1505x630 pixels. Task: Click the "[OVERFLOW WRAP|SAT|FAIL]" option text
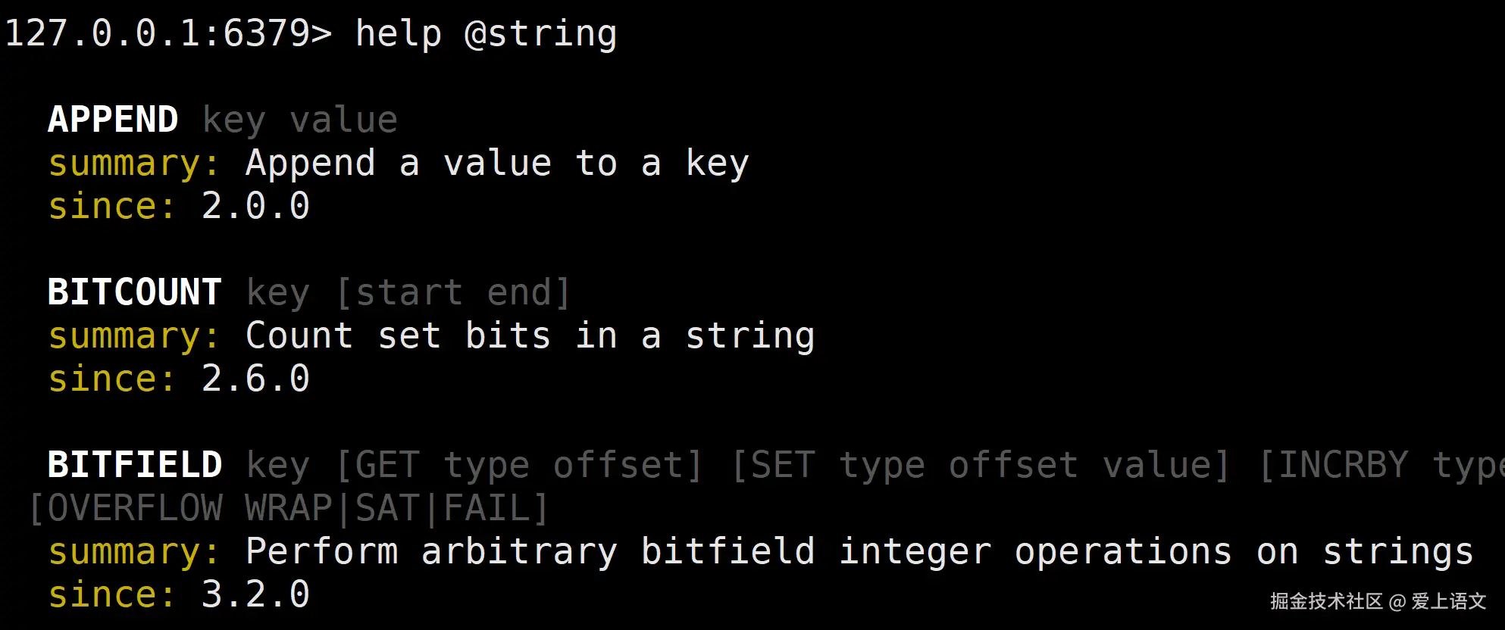(288, 508)
